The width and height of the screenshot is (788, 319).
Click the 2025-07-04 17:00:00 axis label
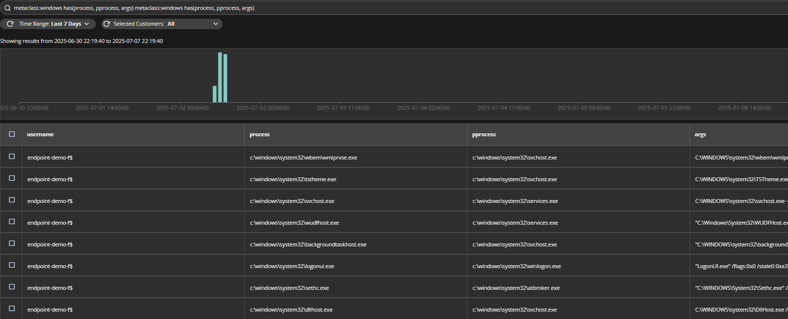click(504, 108)
